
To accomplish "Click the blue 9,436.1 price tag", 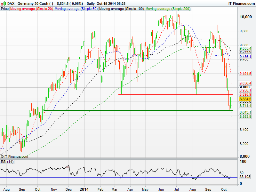I will coord(245,57).
